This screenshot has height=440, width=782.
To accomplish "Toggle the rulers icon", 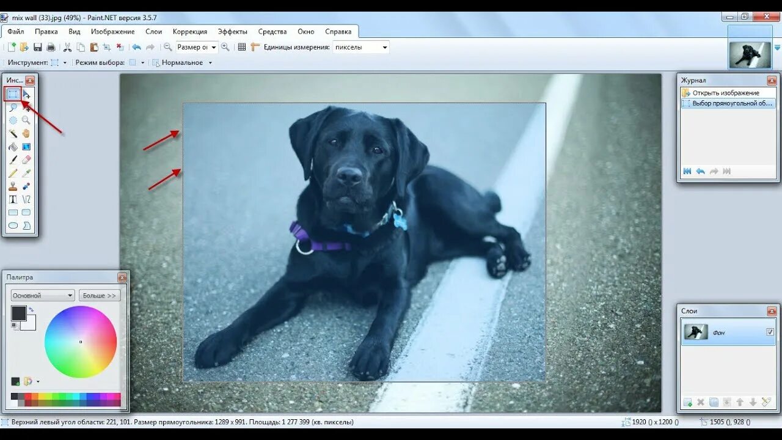I will [x=255, y=47].
